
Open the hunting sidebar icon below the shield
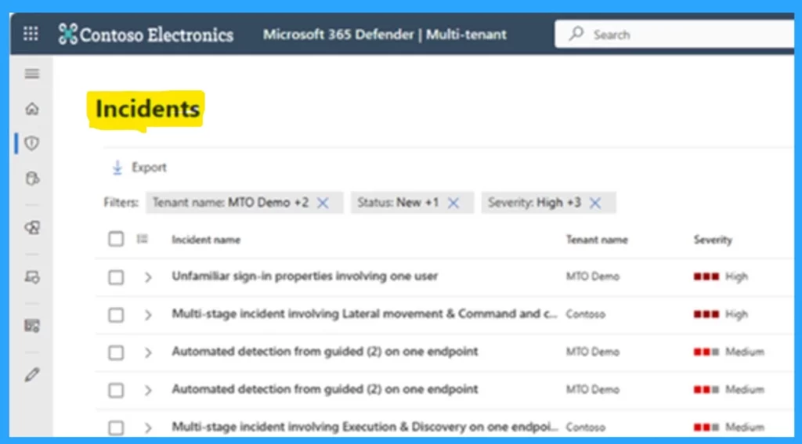click(x=31, y=179)
